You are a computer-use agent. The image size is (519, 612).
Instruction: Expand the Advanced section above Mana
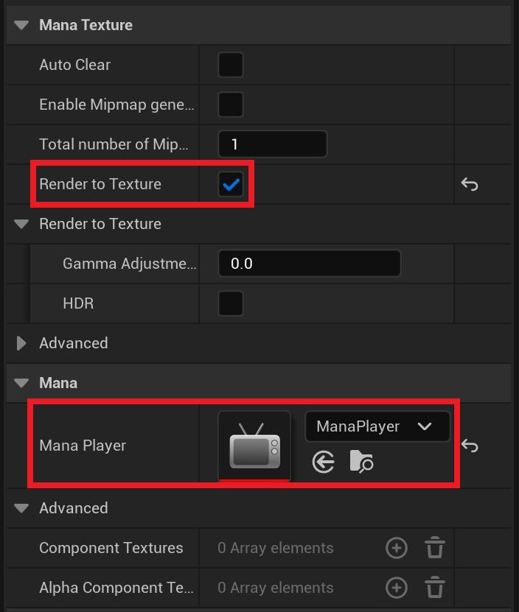(x=21, y=343)
